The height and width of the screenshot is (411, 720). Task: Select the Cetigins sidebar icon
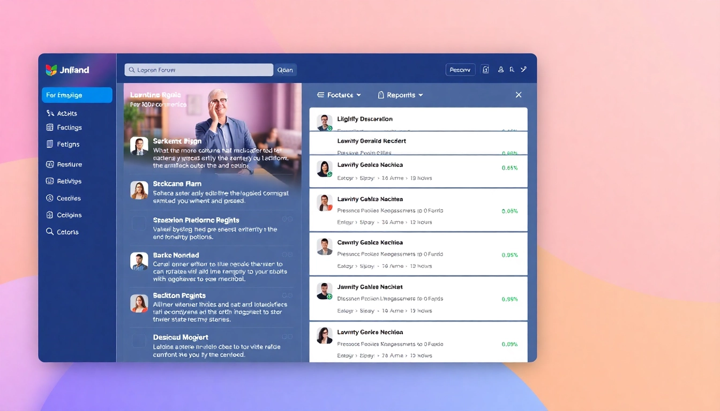[50, 215]
